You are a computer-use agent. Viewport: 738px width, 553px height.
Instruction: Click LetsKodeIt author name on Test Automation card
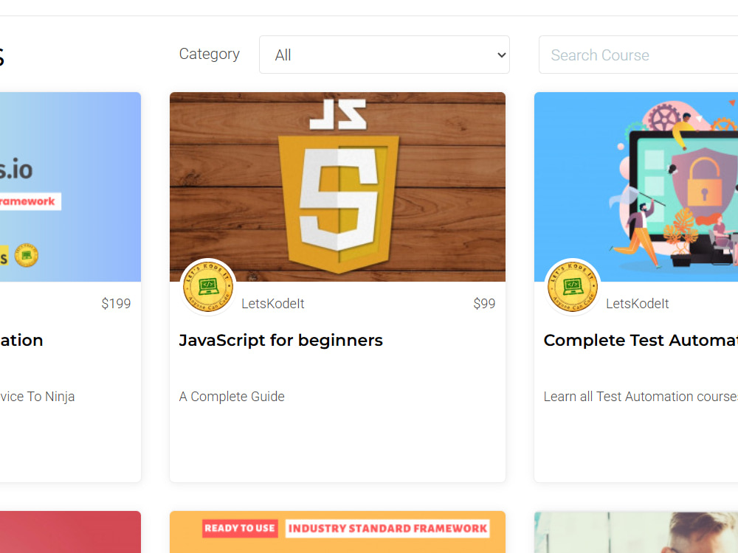click(638, 304)
